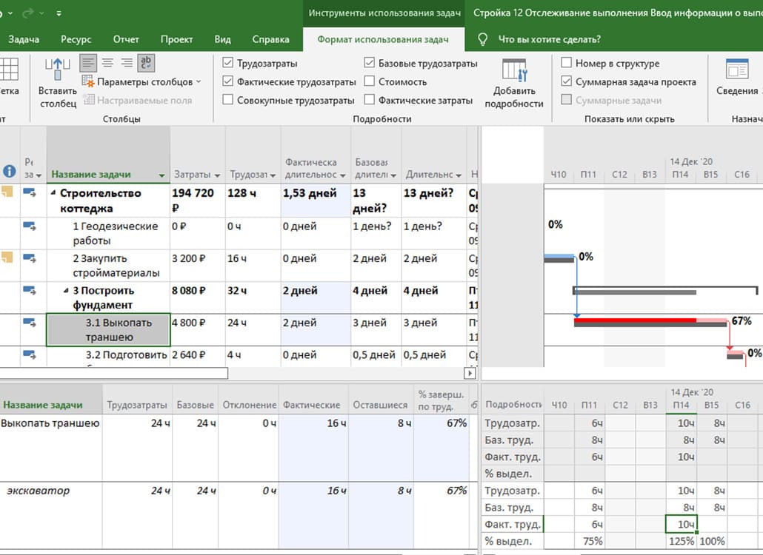Align column text left
The image size is (763, 555).
88,63
